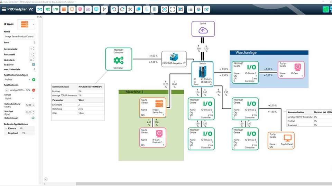Add a PROFINET controller via green gears icon
This screenshot has width=332, height=186.
(48, 9)
